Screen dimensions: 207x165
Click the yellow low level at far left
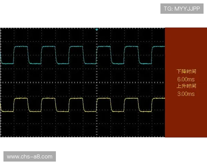[x=6, y=111]
